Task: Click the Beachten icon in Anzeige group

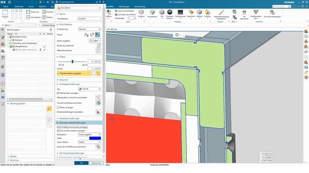Action: [x=191, y=12]
